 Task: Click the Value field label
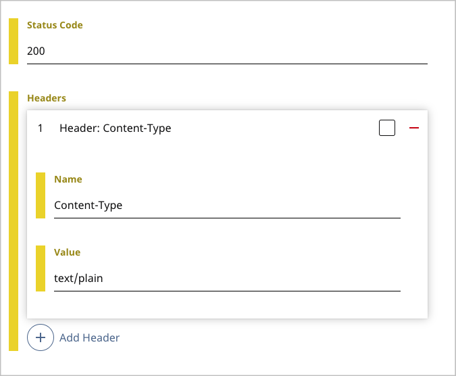[x=67, y=252]
